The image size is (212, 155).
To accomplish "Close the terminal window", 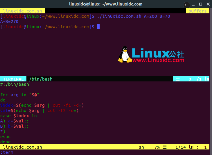I will [208, 4].
